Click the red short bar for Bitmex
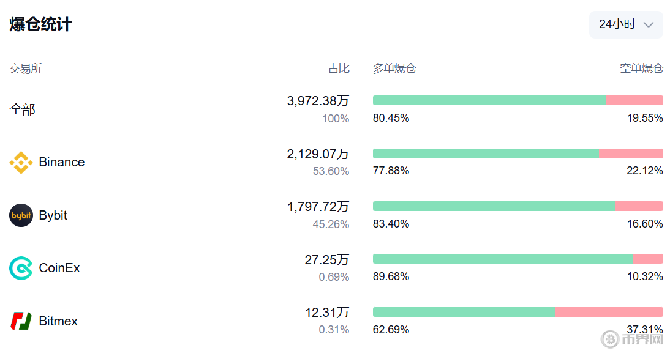This screenshot has height=356, width=670. click(609, 312)
